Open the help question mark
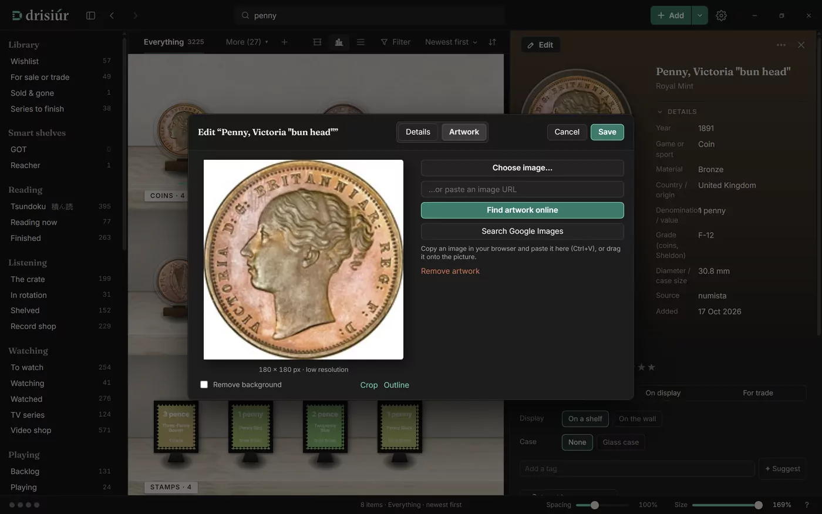Viewport: 822px width, 514px height. (x=806, y=505)
